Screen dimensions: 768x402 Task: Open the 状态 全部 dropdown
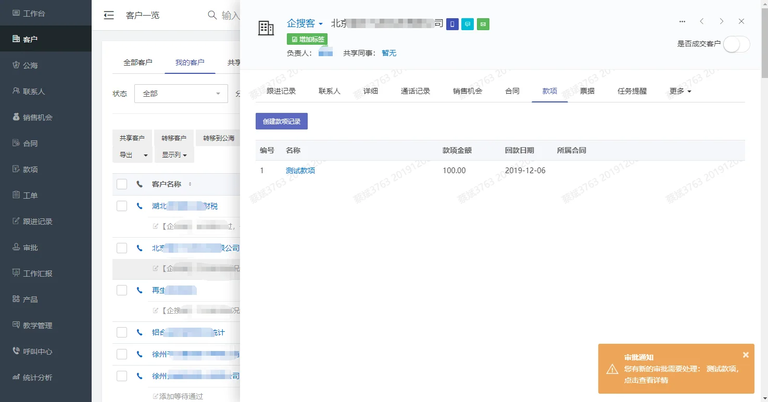181,94
